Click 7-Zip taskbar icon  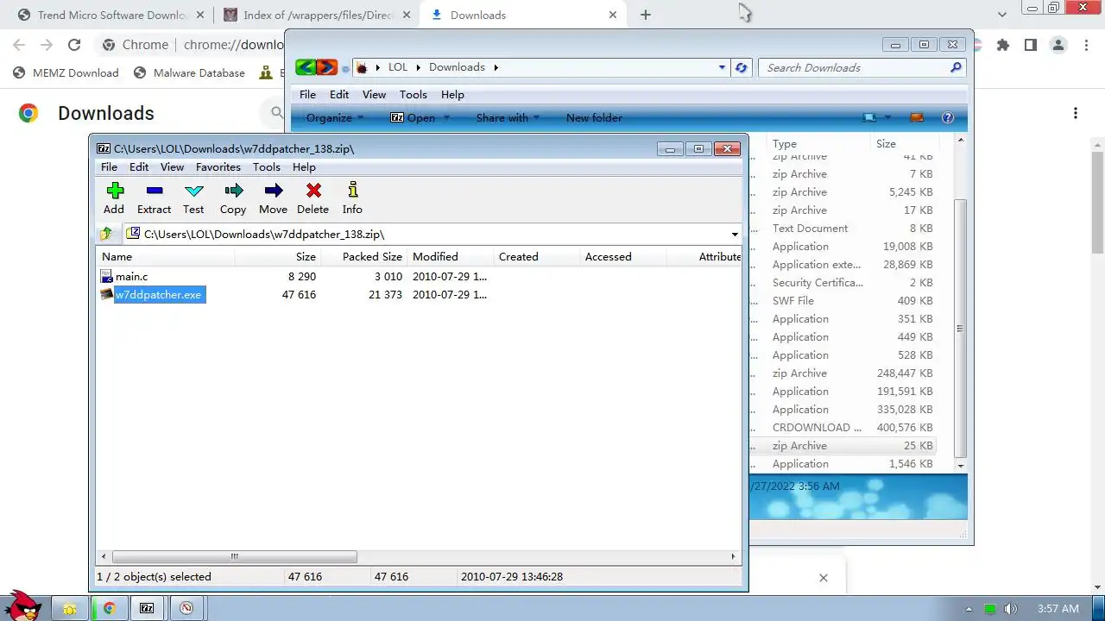click(148, 608)
